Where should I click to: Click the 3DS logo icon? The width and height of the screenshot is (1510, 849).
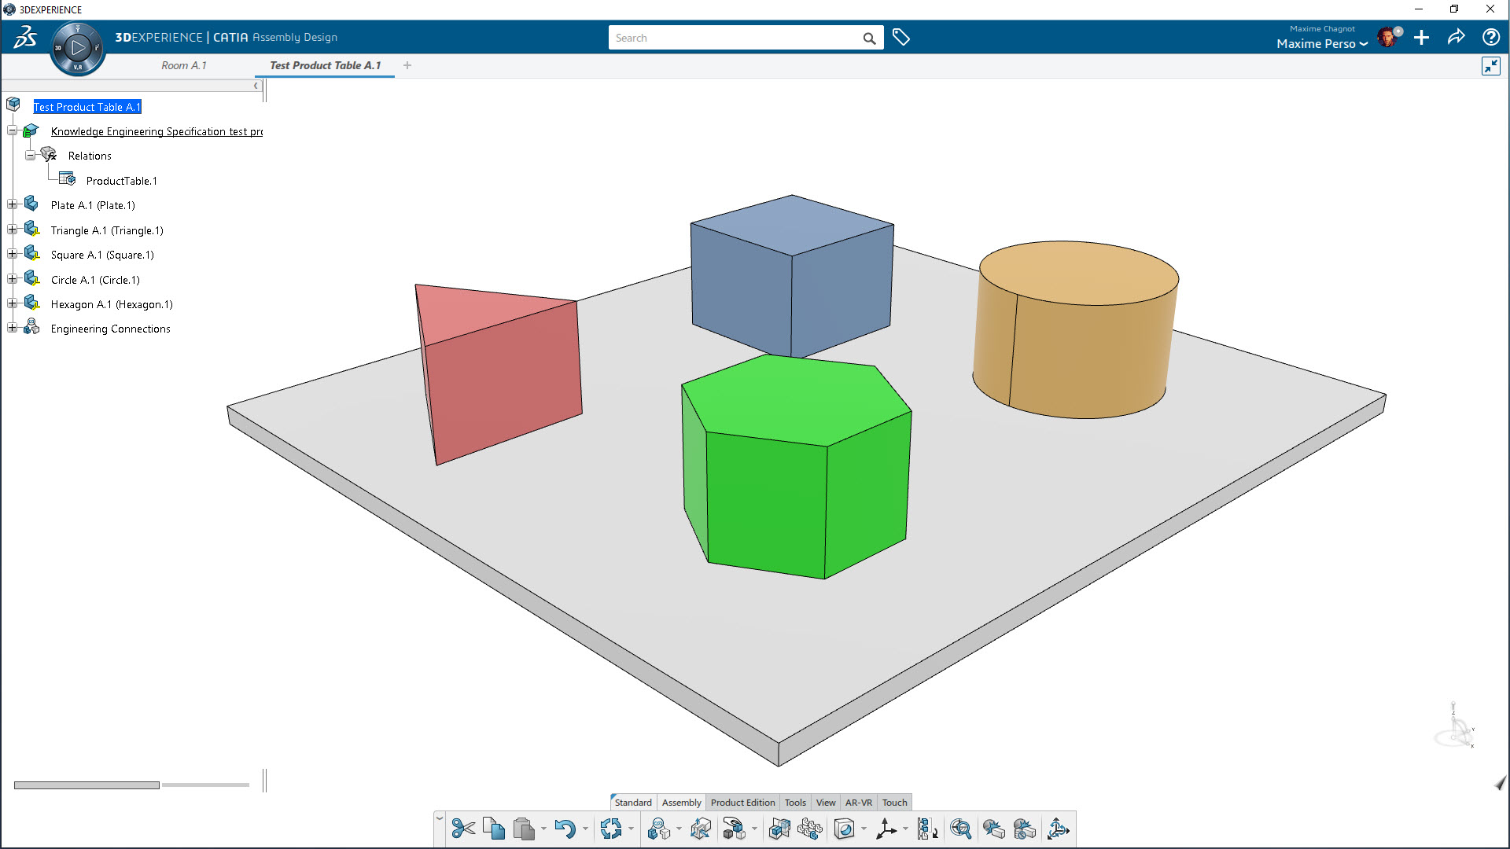click(25, 37)
